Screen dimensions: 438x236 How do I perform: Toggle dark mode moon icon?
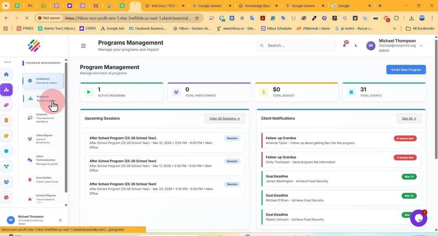click(356, 46)
